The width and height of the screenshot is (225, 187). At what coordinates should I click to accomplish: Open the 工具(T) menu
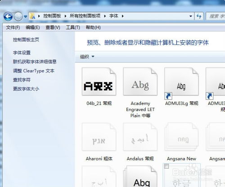tap(73, 27)
